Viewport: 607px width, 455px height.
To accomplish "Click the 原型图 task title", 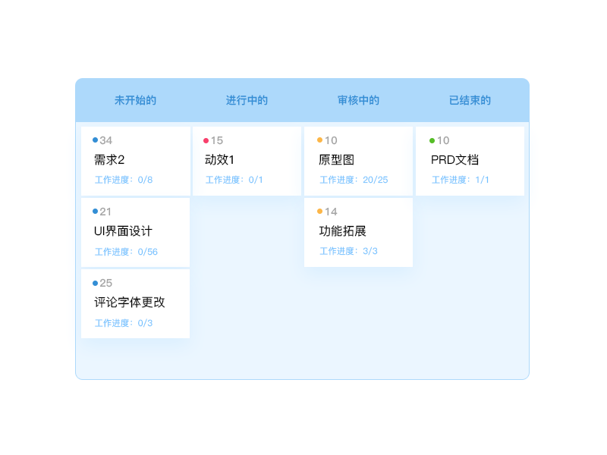I will click(x=337, y=160).
